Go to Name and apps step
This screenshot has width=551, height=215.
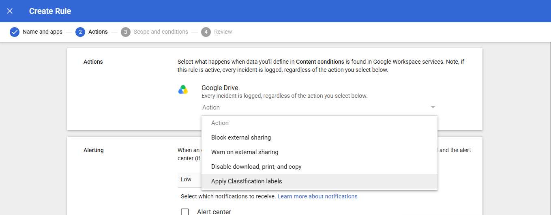(43, 32)
